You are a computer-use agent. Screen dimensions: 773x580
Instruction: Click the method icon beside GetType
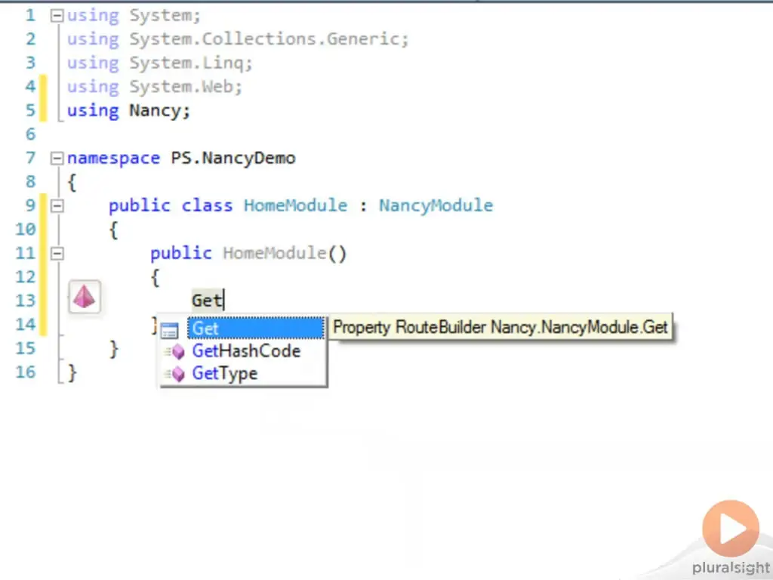(175, 374)
